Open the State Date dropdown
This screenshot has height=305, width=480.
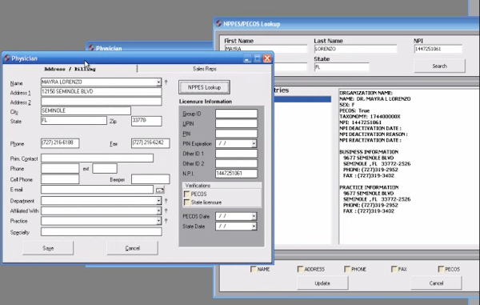click(x=254, y=227)
